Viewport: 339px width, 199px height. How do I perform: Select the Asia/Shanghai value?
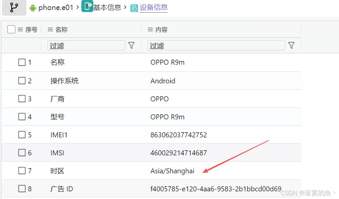(172, 171)
